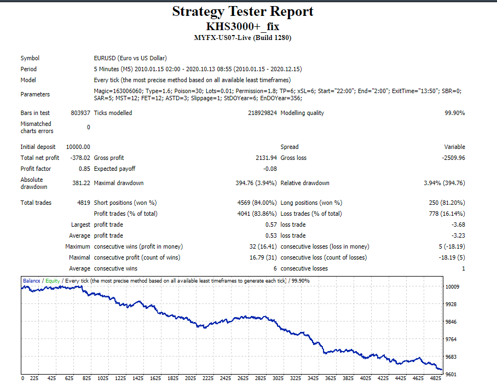Click the Strategy Tester Report title
This screenshot has width=497, height=385.
243,12
